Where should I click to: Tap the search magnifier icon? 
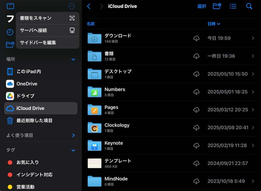(x=249, y=6)
